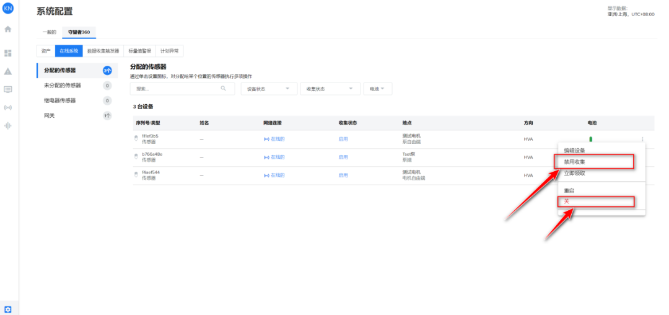This screenshot has height=315, width=669.
Task: Click the 电池 column header
Action: tap(592, 123)
